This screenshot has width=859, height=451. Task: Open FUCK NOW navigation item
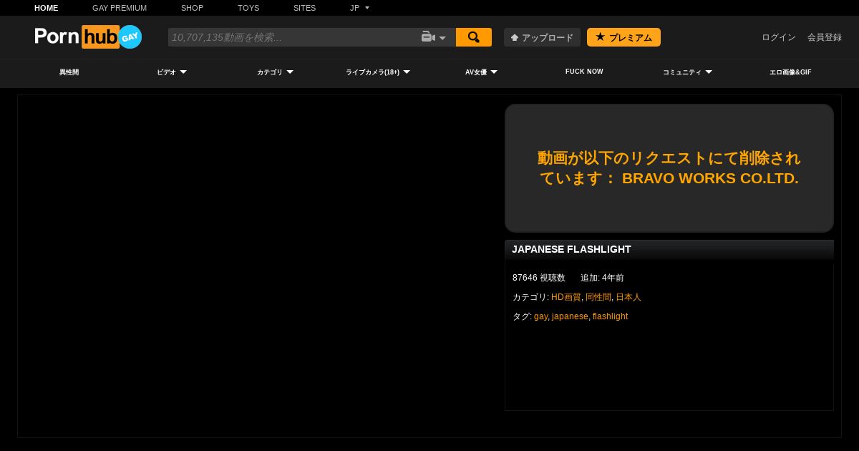coord(584,72)
